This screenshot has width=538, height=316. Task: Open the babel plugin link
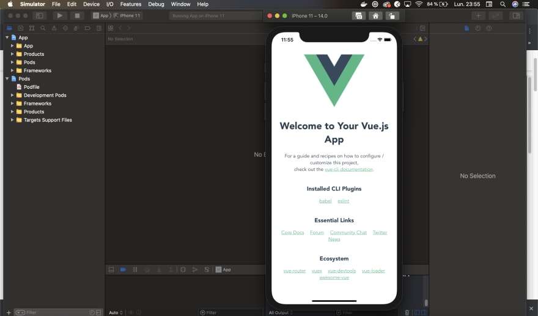tap(325, 201)
